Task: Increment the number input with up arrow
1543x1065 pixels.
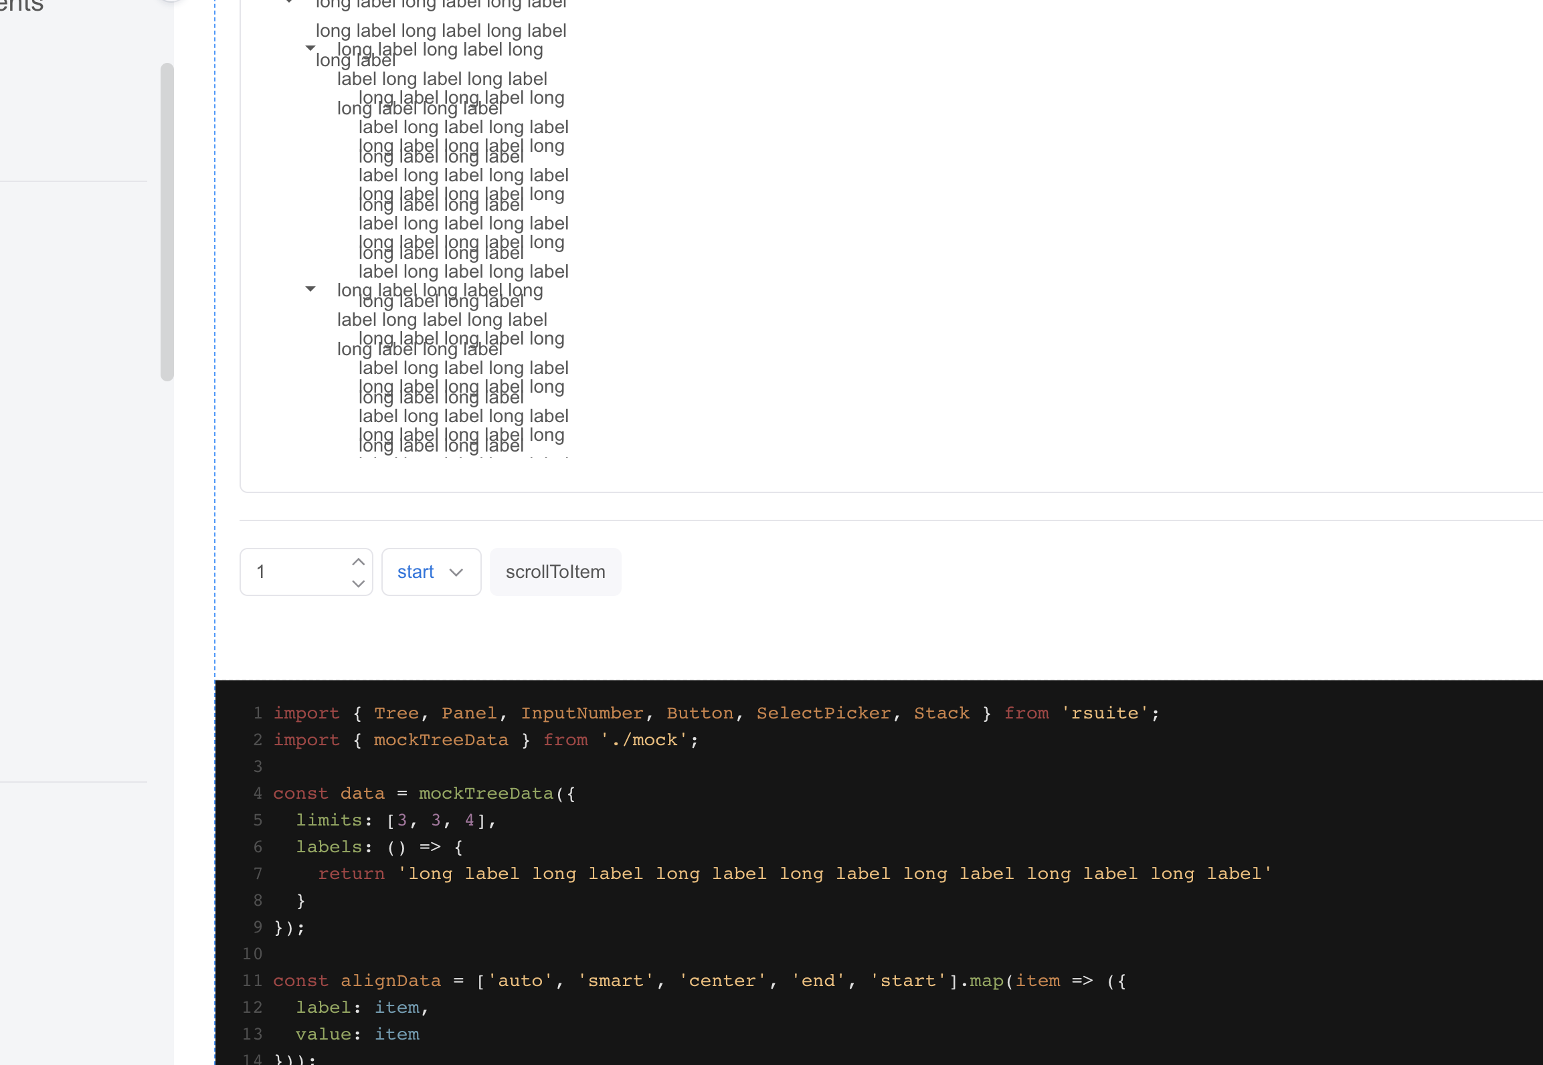Action: (358, 562)
